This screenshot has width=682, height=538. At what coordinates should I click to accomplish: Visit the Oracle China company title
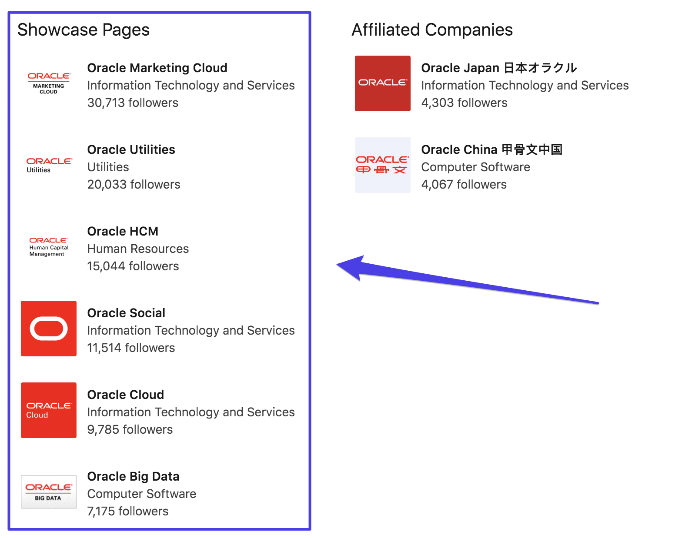(x=491, y=149)
